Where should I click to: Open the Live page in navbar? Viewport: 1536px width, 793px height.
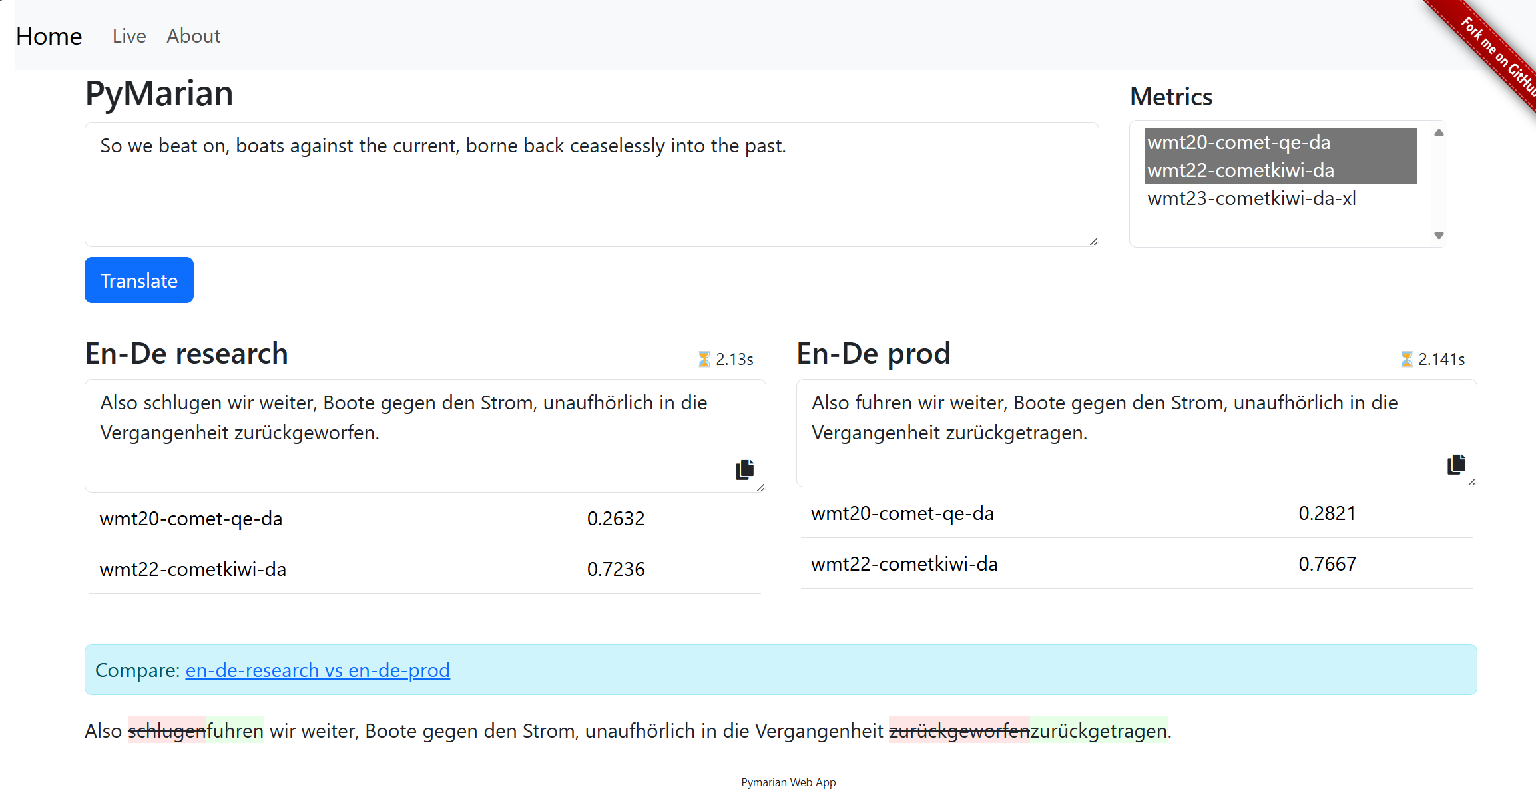pos(129,36)
